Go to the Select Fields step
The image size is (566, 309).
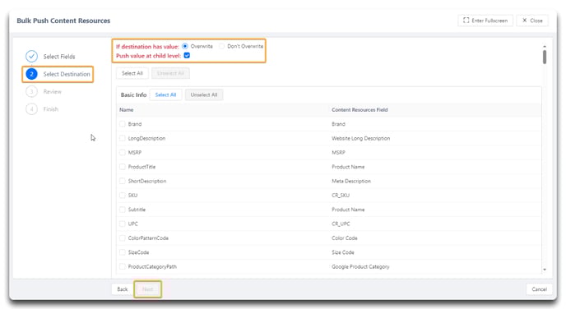pyautogui.click(x=59, y=56)
